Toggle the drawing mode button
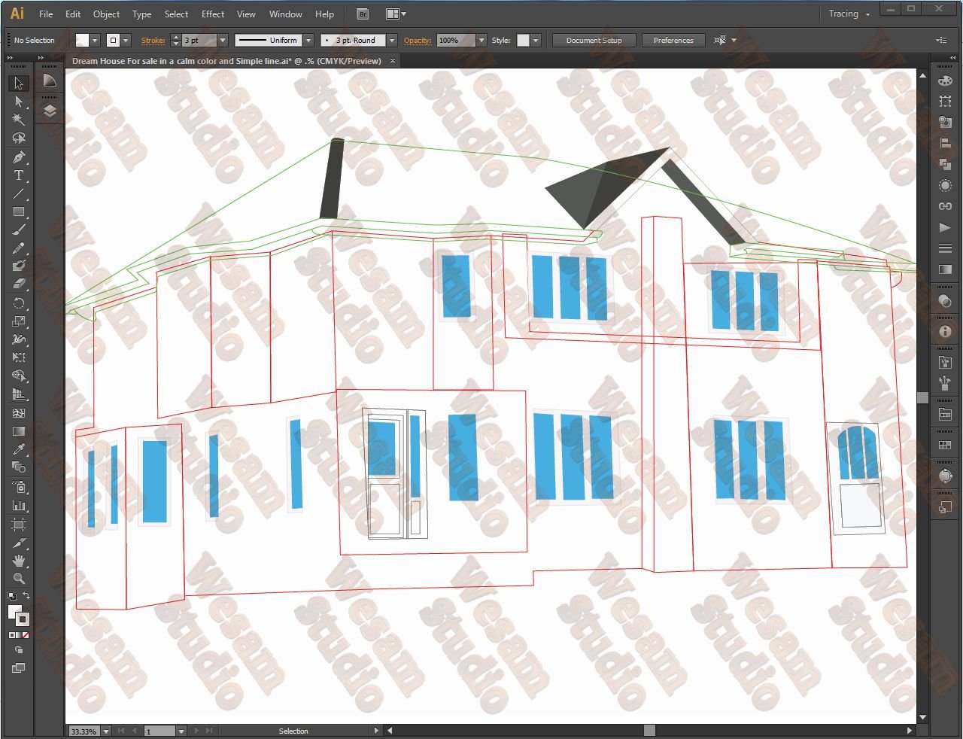 (19, 650)
